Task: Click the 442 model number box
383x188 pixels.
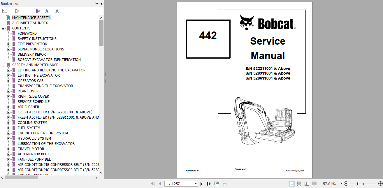Action: click(x=208, y=39)
